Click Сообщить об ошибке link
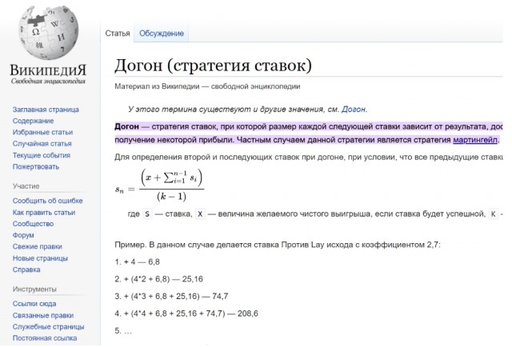Screen dimensions: 512x347 click(x=47, y=201)
